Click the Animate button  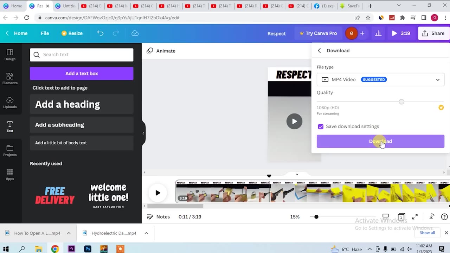pyautogui.click(x=161, y=51)
